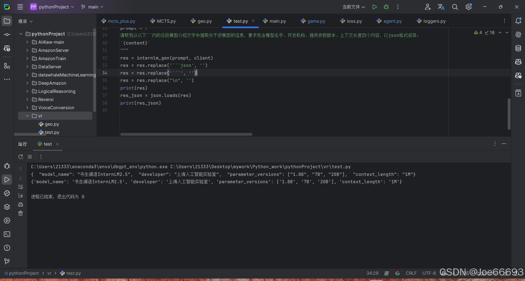Open the translate plugin icon

click(441, 7)
